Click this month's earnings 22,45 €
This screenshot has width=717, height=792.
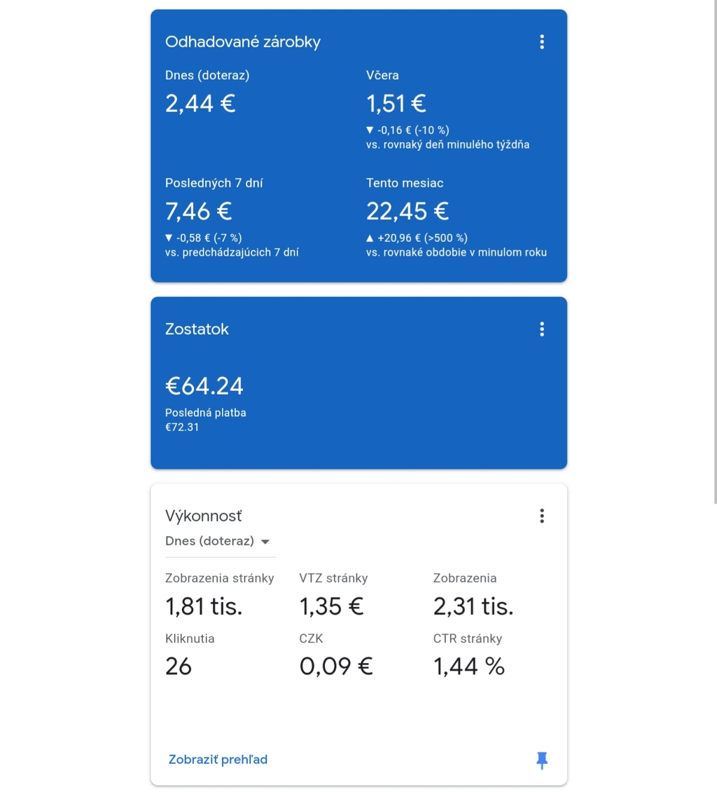(x=408, y=211)
